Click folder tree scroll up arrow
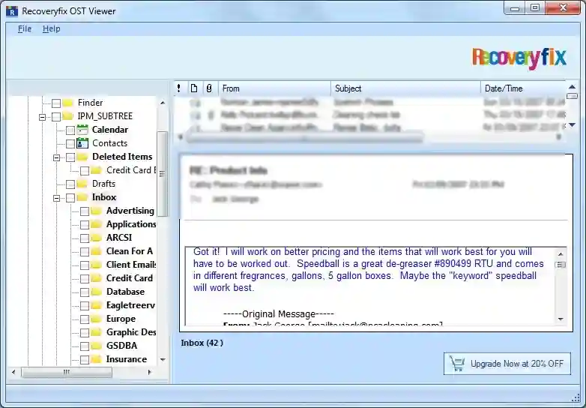This screenshot has width=586, height=408. click(163, 103)
